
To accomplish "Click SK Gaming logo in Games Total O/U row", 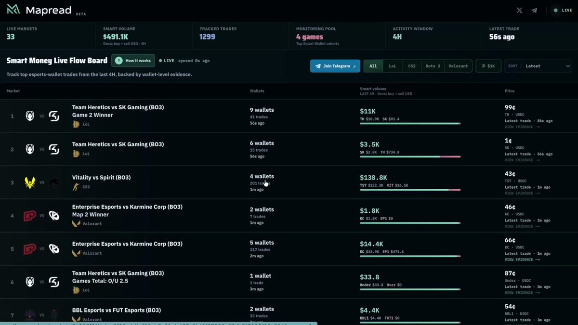I will pos(54,282).
